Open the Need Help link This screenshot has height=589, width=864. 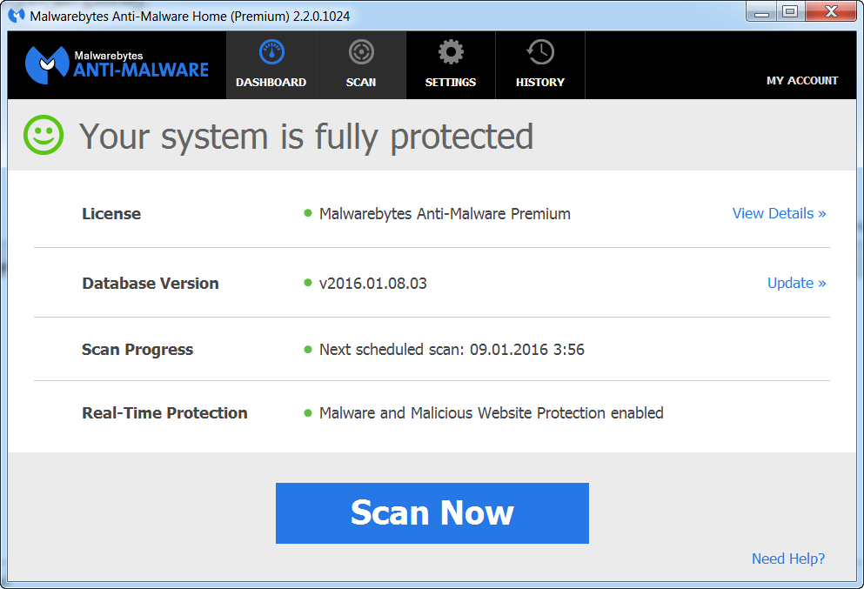click(x=788, y=559)
